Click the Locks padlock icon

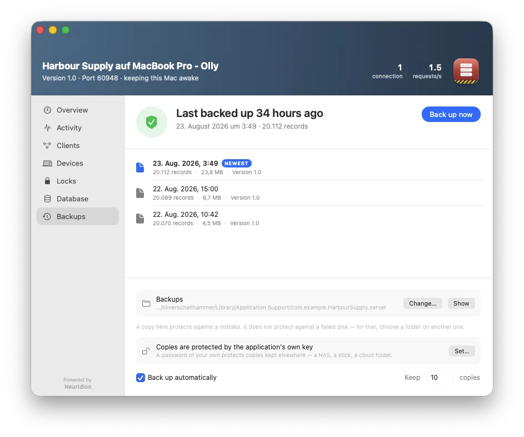47,181
